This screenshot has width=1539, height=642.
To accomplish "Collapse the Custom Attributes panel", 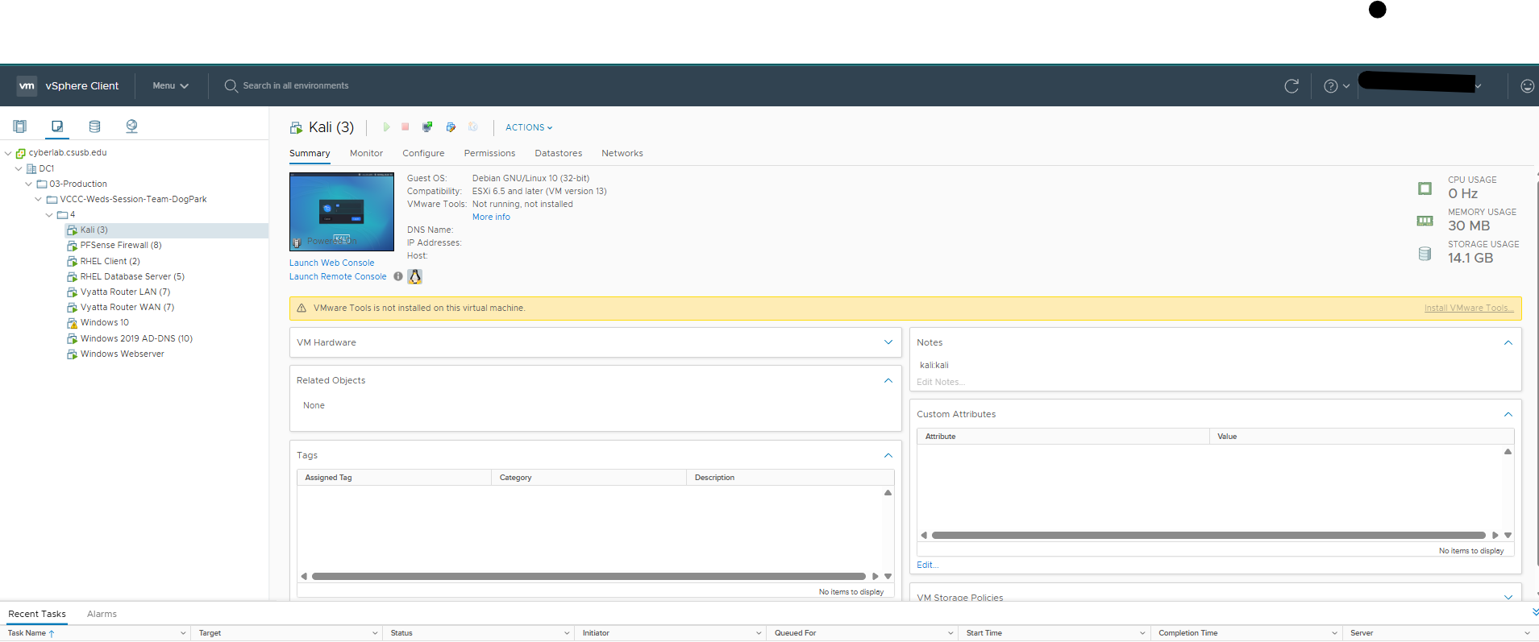I will (x=1508, y=414).
